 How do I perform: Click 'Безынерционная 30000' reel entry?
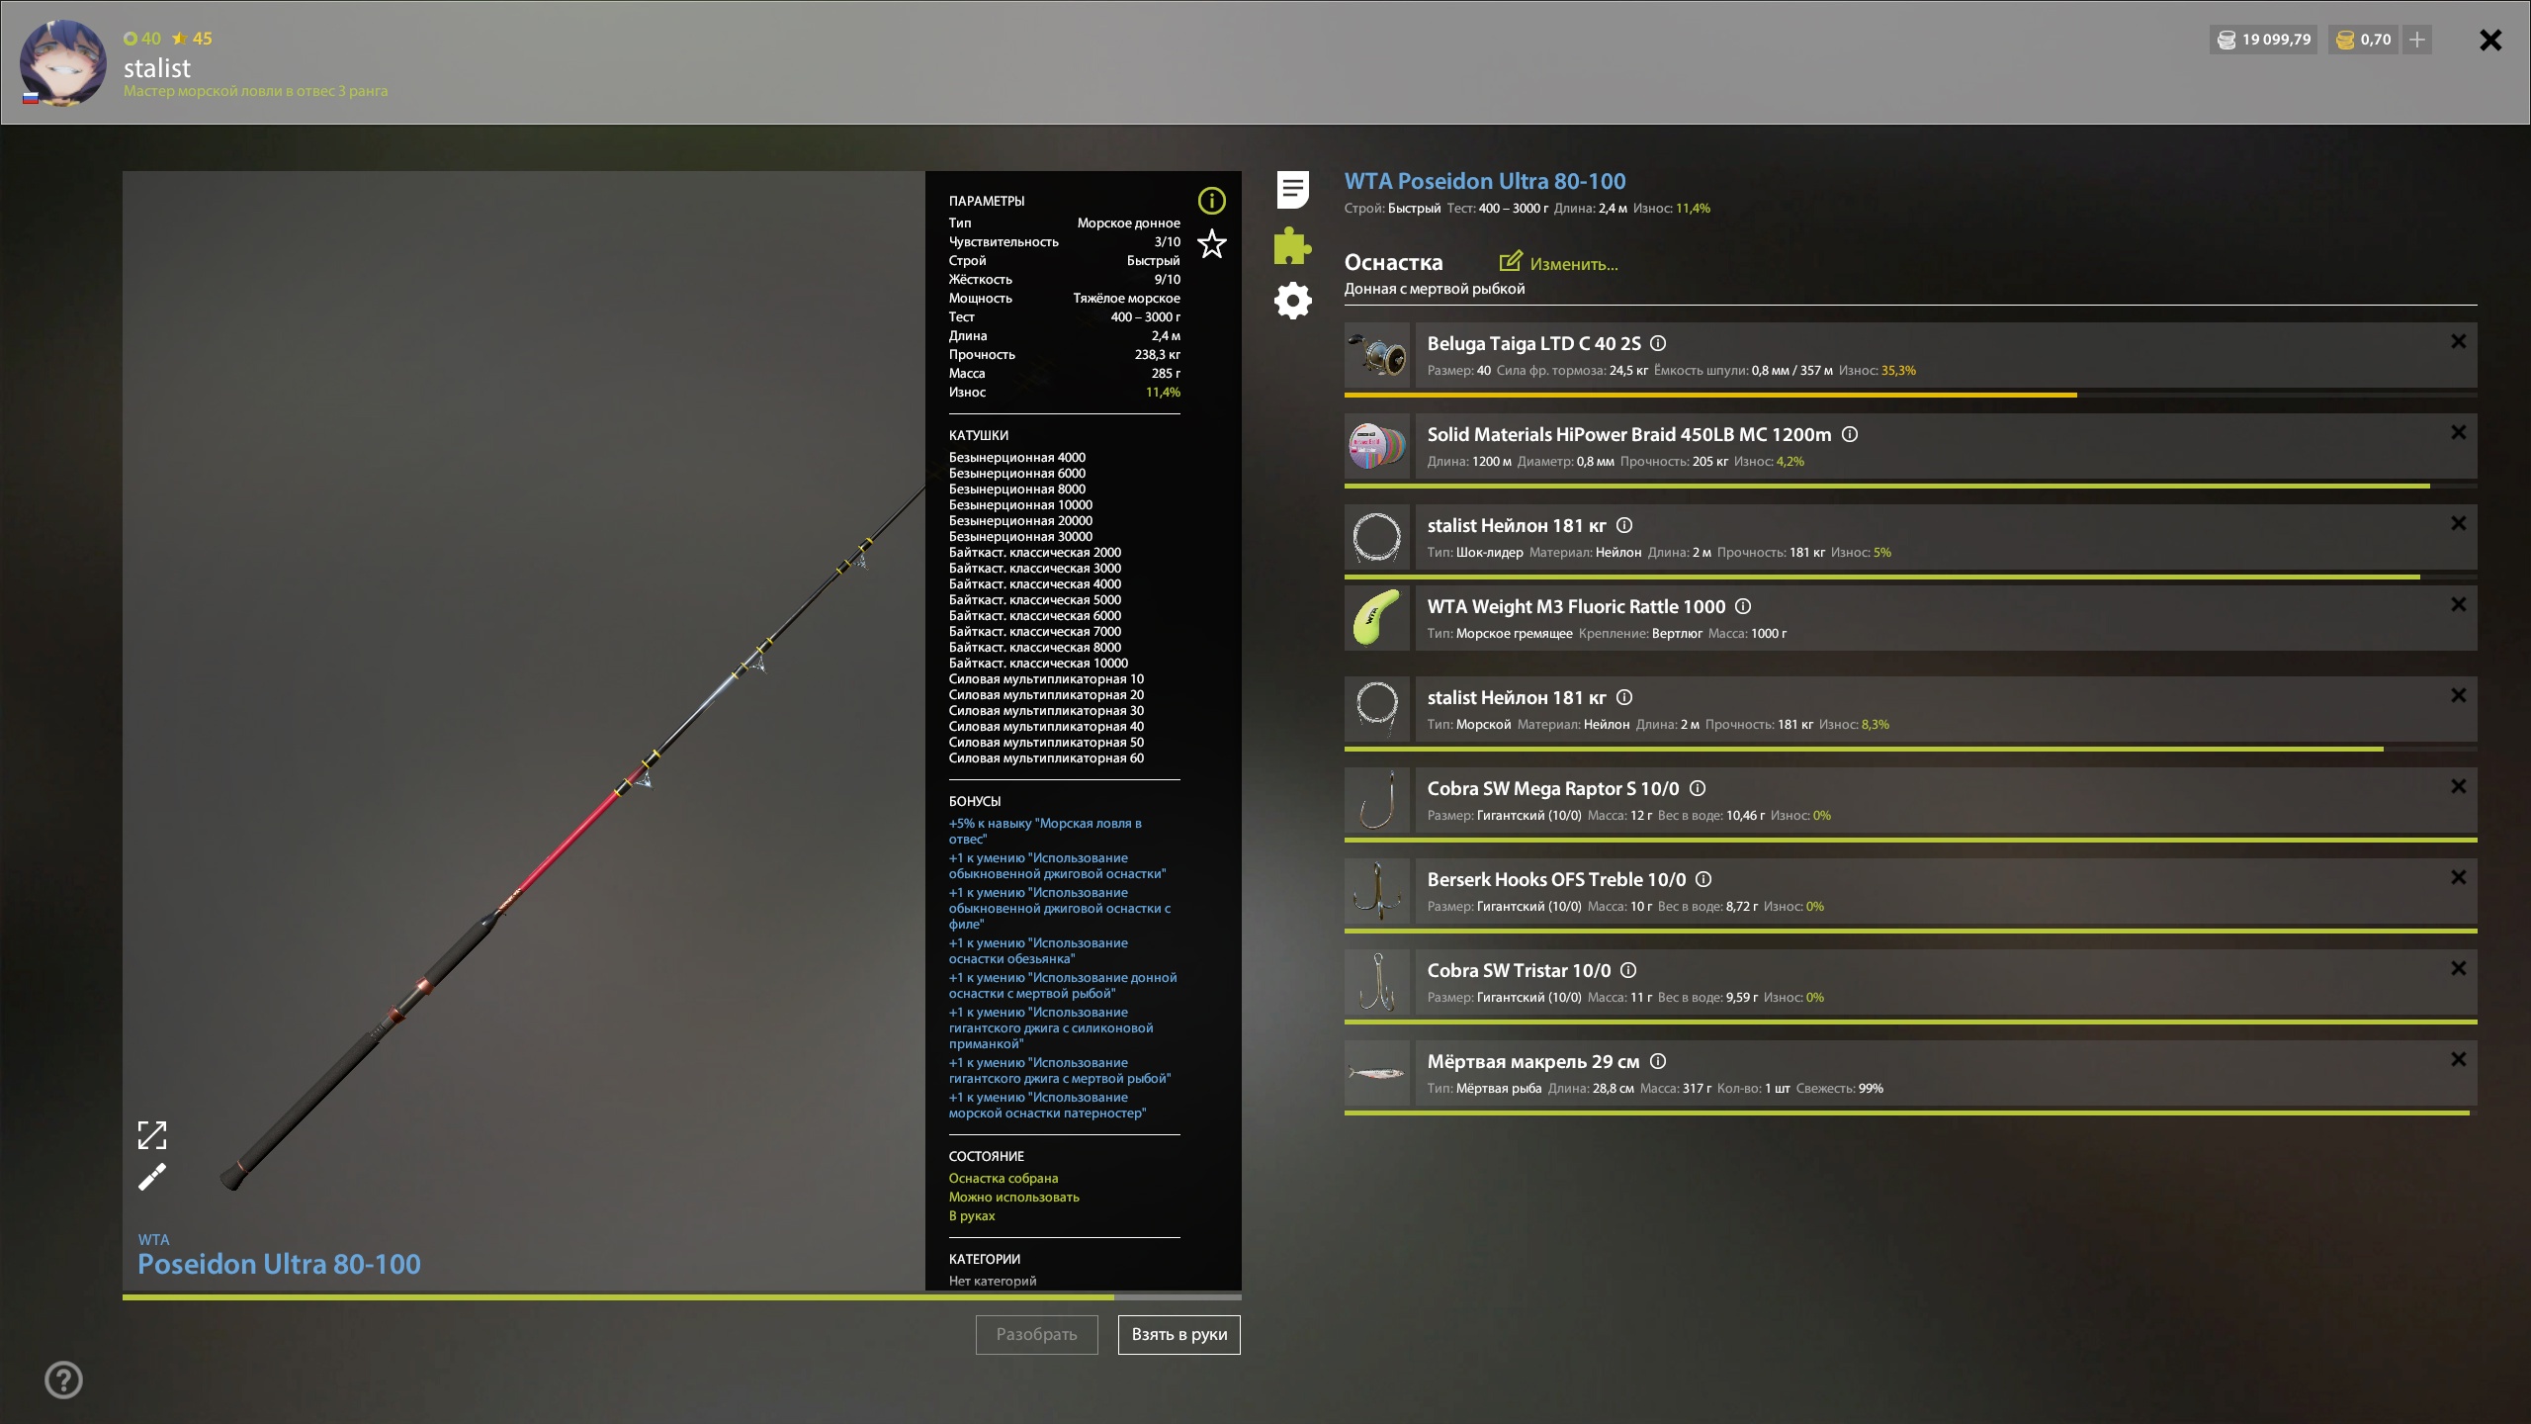point(1020,536)
